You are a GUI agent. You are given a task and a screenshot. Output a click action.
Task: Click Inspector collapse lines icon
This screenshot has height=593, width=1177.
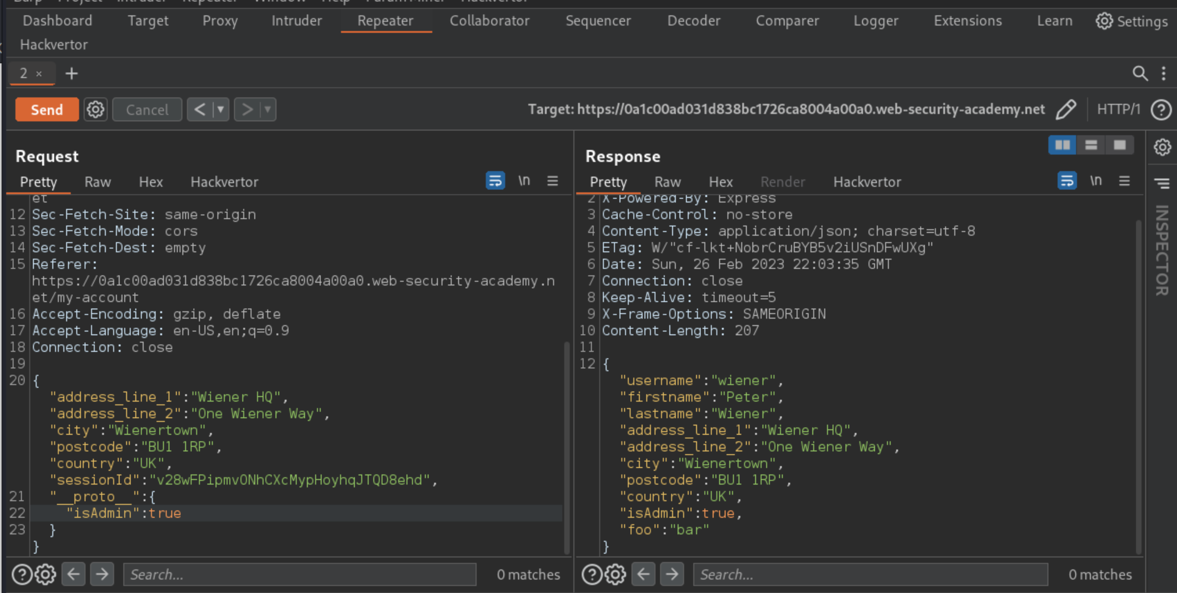point(1162,183)
